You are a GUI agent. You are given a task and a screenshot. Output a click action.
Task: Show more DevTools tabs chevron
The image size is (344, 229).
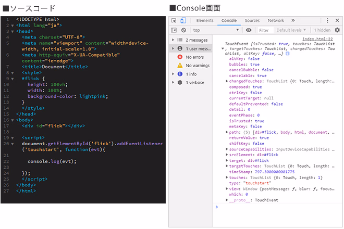coord(293,20)
